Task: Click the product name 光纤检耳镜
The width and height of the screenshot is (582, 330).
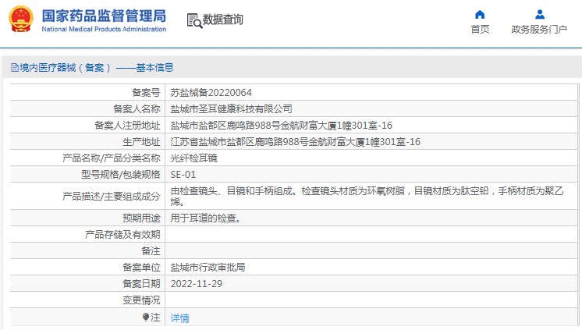Action: 193,158
